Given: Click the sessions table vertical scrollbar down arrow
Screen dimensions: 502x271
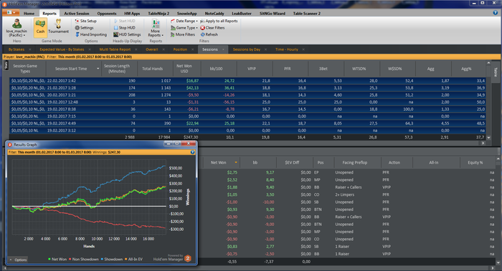Looking at the screenshot, I should point(488,137).
